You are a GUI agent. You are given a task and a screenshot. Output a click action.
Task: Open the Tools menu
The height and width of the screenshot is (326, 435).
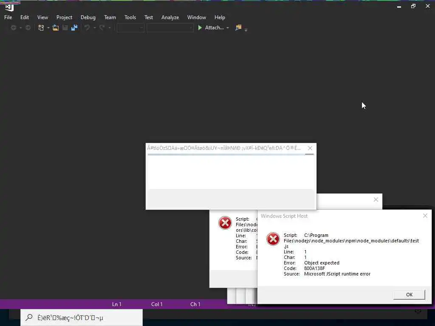[x=130, y=17]
